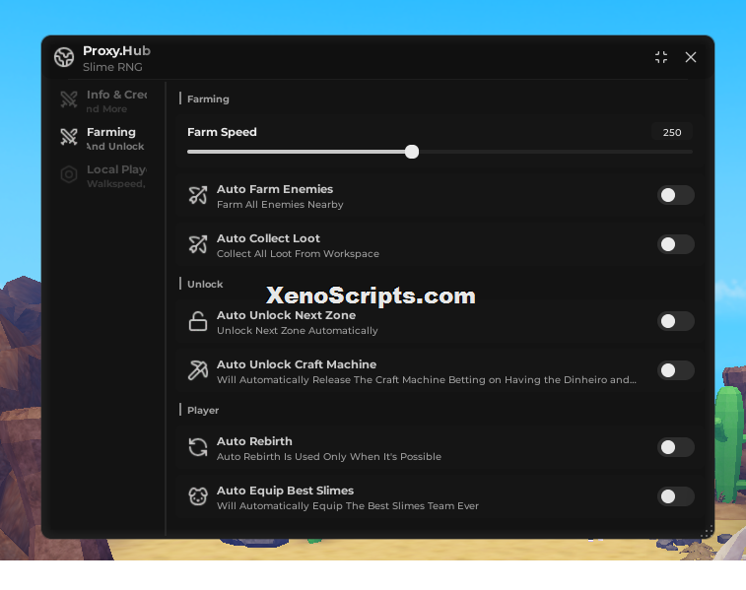Click the pickaxe icon for Auto Unlock Craft Machine
Image resolution: width=746 pixels, height=590 pixels.
pyautogui.click(x=198, y=370)
